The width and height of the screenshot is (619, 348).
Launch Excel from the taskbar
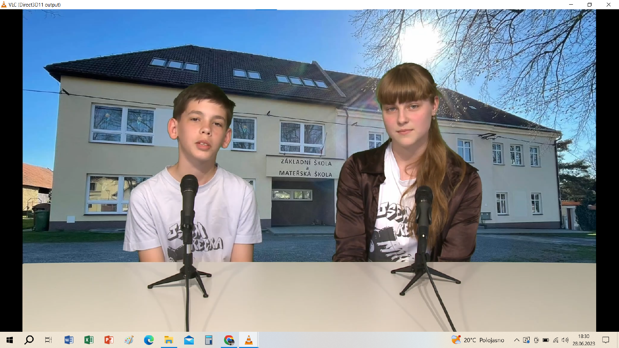(x=89, y=340)
